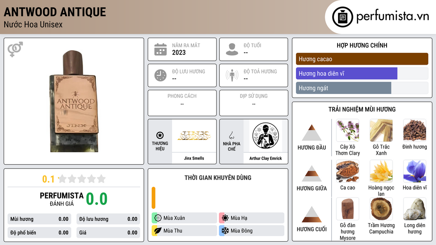The height and width of the screenshot is (245, 436).
Task: Click the Mùa Hạ sun icon
Action: 225,218
